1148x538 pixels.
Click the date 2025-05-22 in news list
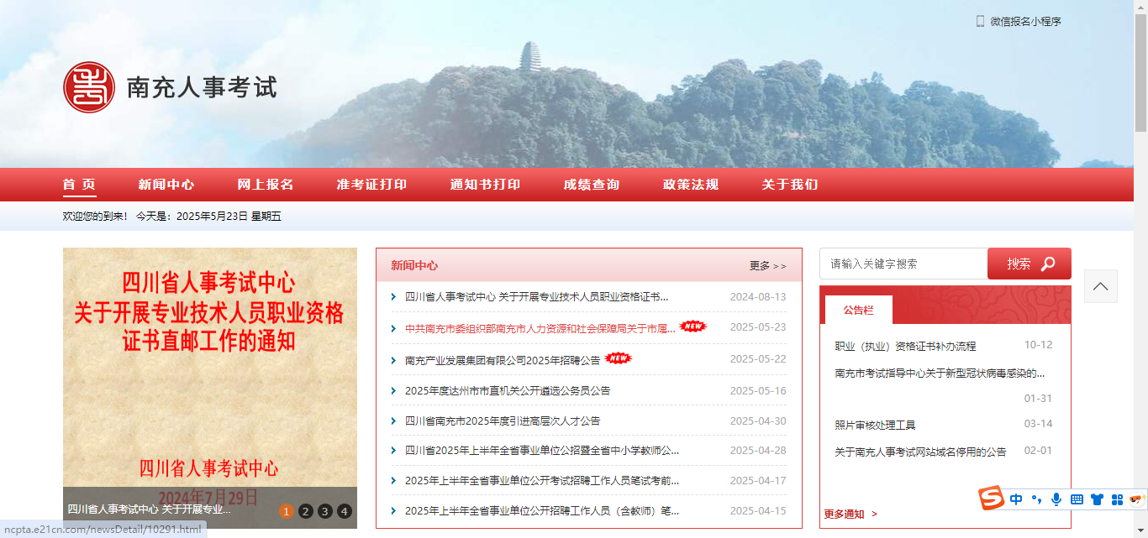tap(758, 359)
